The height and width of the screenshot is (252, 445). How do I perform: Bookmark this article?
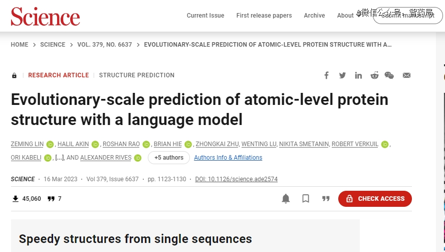306,199
